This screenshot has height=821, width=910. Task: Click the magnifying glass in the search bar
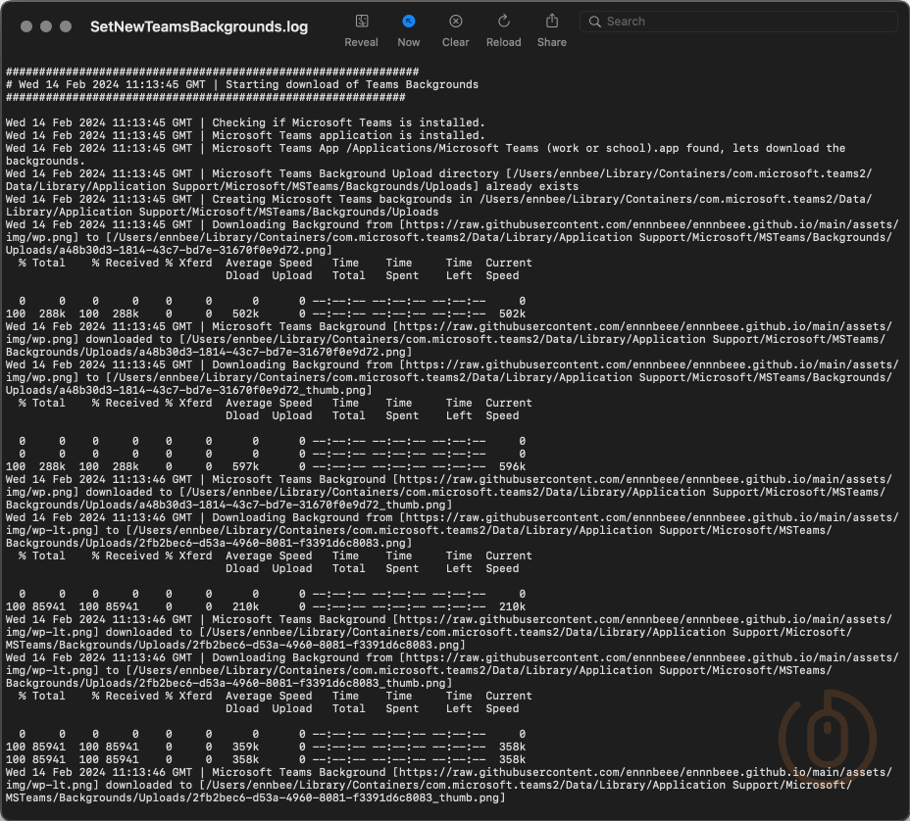tap(594, 22)
